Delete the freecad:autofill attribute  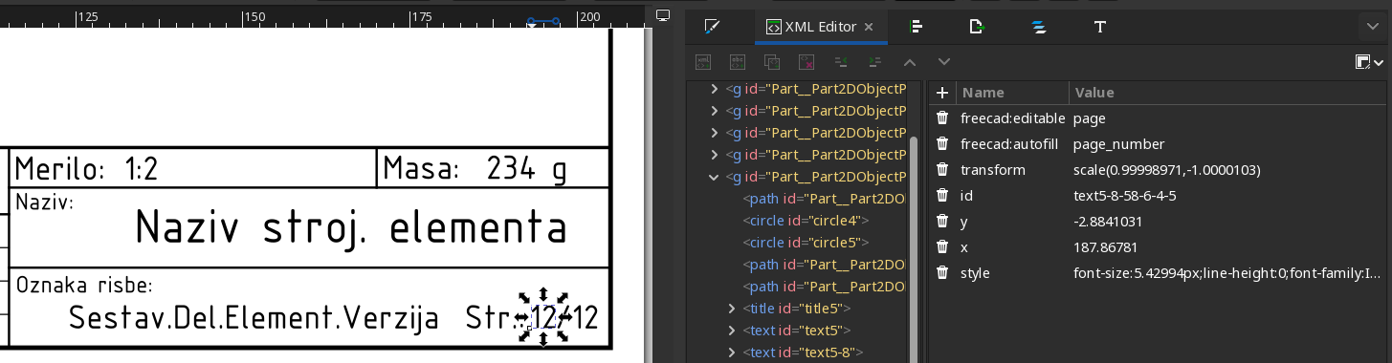942,144
